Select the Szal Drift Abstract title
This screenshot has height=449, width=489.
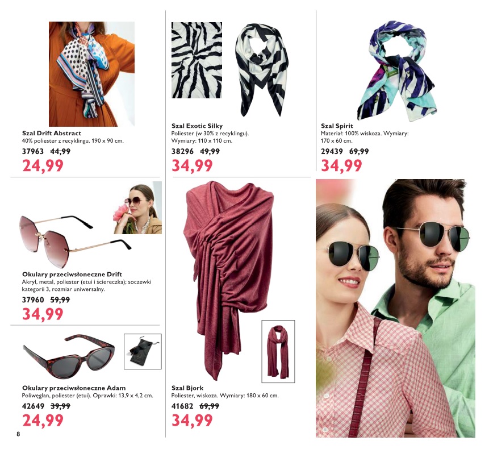(52, 133)
